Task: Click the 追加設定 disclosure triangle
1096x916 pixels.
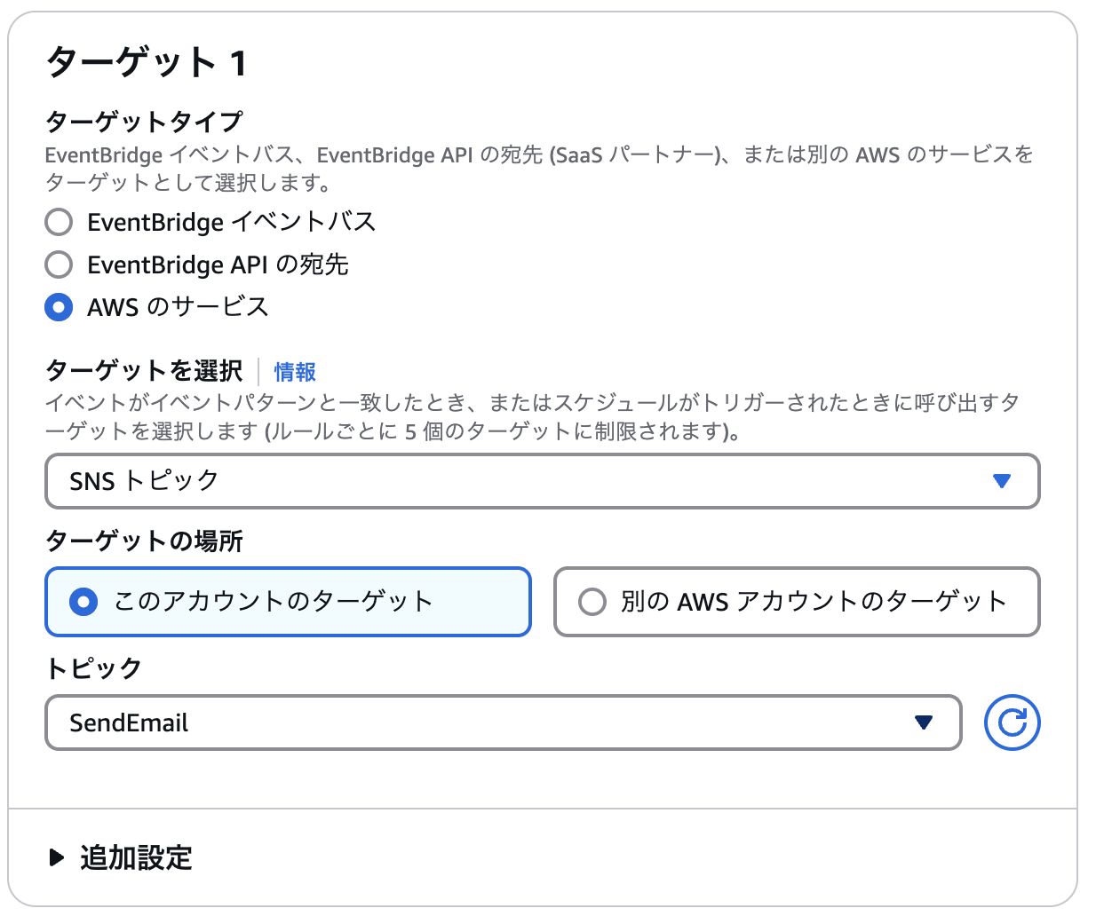Action: (57, 857)
